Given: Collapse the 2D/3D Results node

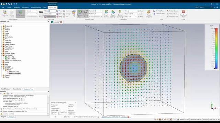Looking at the screenshot, I should (1, 68).
